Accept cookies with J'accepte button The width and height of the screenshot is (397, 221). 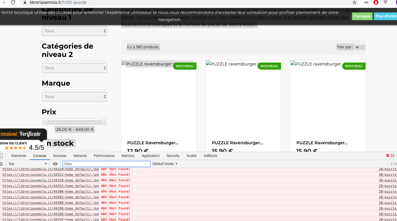(362, 16)
